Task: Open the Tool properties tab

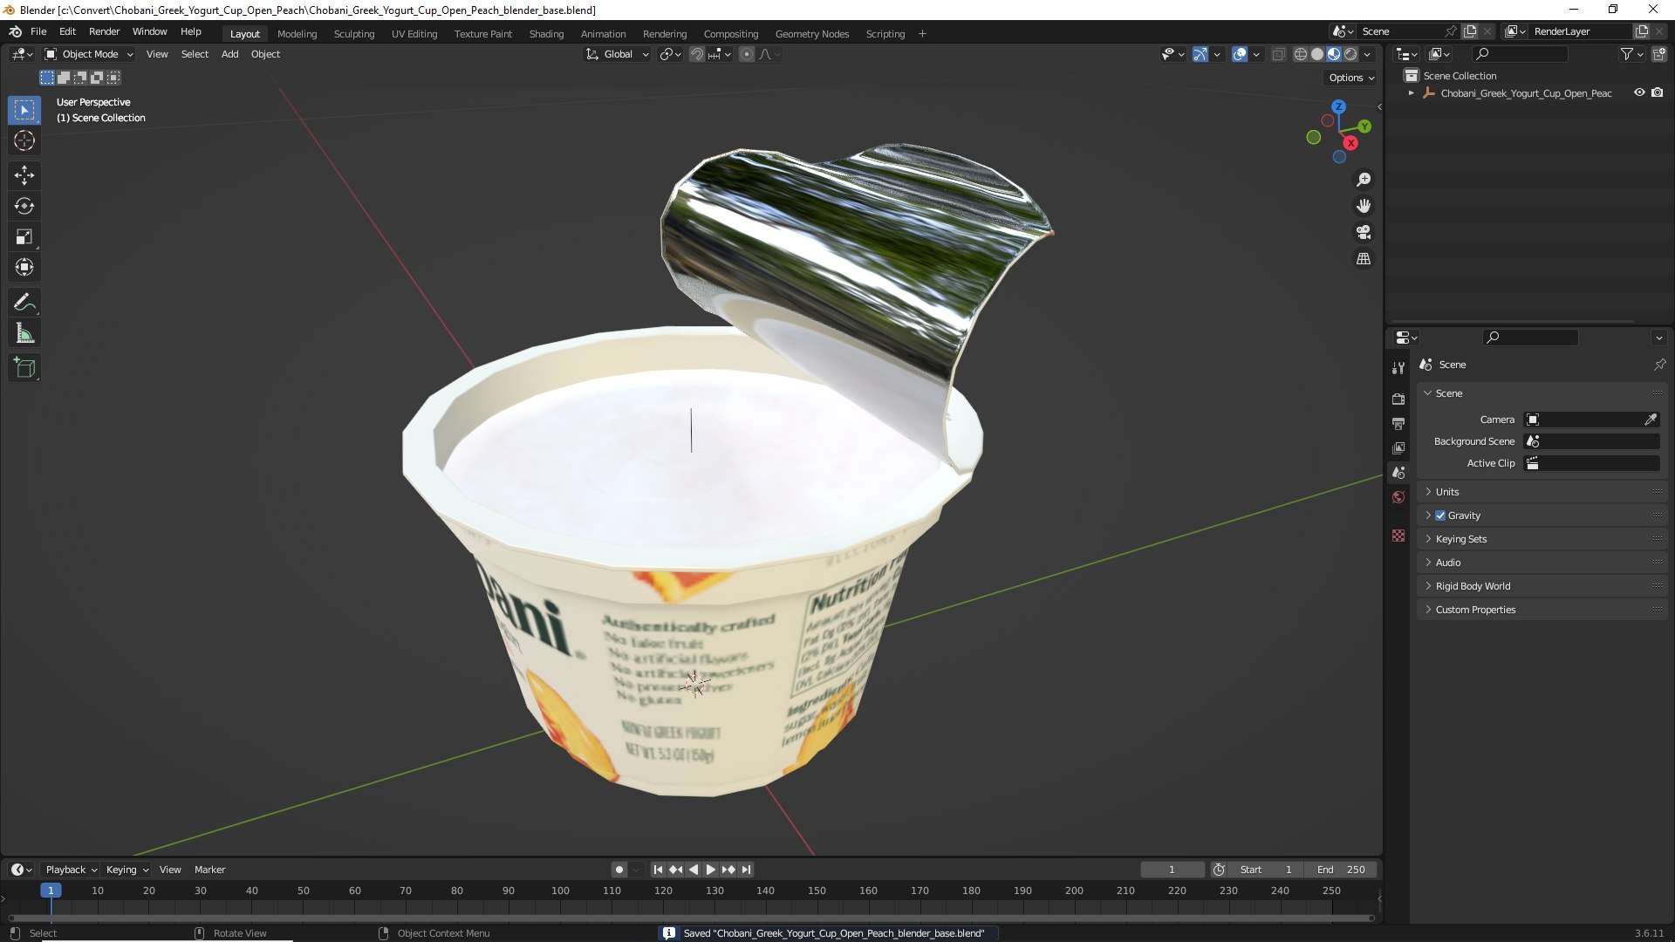Action: (x=1398, y=367)
